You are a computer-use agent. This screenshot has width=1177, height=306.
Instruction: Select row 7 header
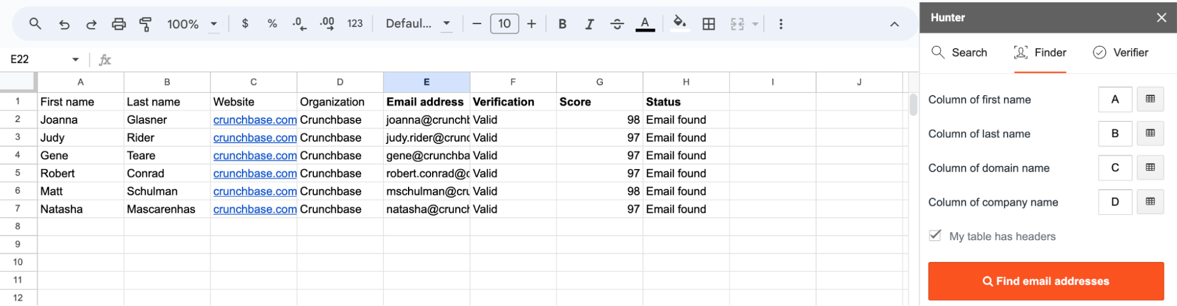18,209
